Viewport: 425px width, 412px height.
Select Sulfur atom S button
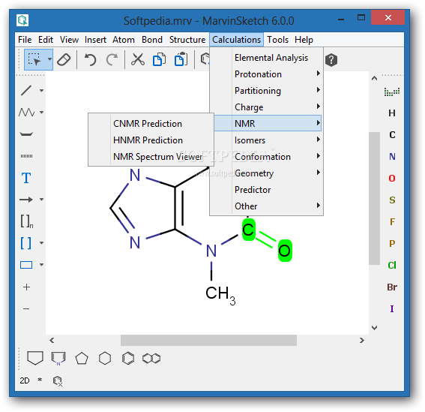point(392,200)
